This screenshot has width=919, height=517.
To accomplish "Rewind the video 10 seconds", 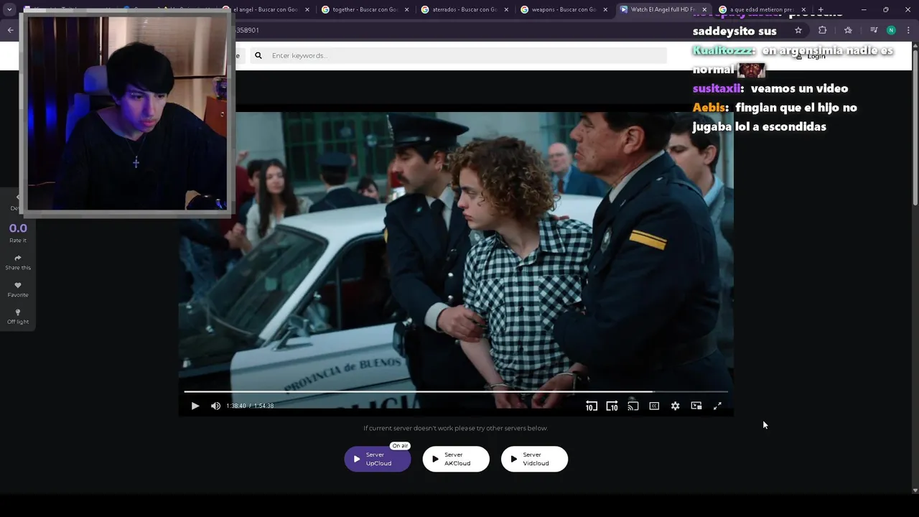I will click(x=591, y=406).
